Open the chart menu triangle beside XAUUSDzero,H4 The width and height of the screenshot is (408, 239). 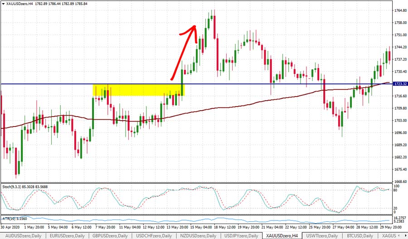coord(3,4)
